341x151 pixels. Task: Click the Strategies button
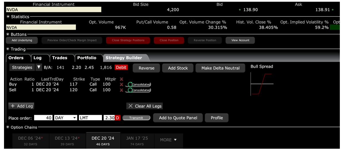coord(22,67)
